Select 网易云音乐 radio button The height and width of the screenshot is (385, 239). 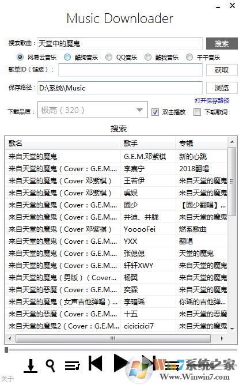coord(20,57)
